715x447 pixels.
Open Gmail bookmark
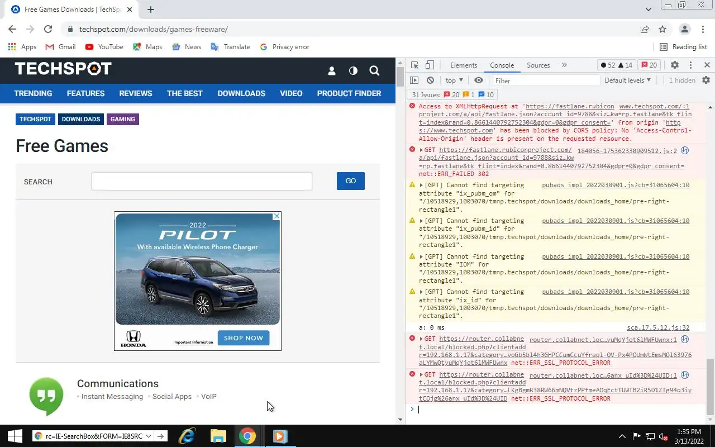pyautogui.click(x=60, y=47)
